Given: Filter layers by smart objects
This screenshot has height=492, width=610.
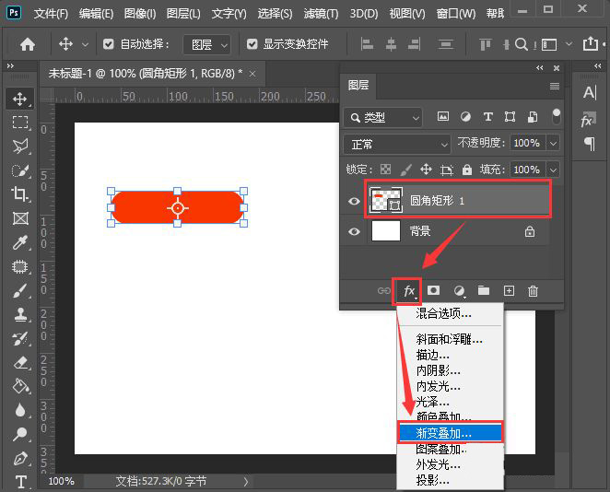Looking at the screenshot, I should pyautogui.click(x=533, y=116).
